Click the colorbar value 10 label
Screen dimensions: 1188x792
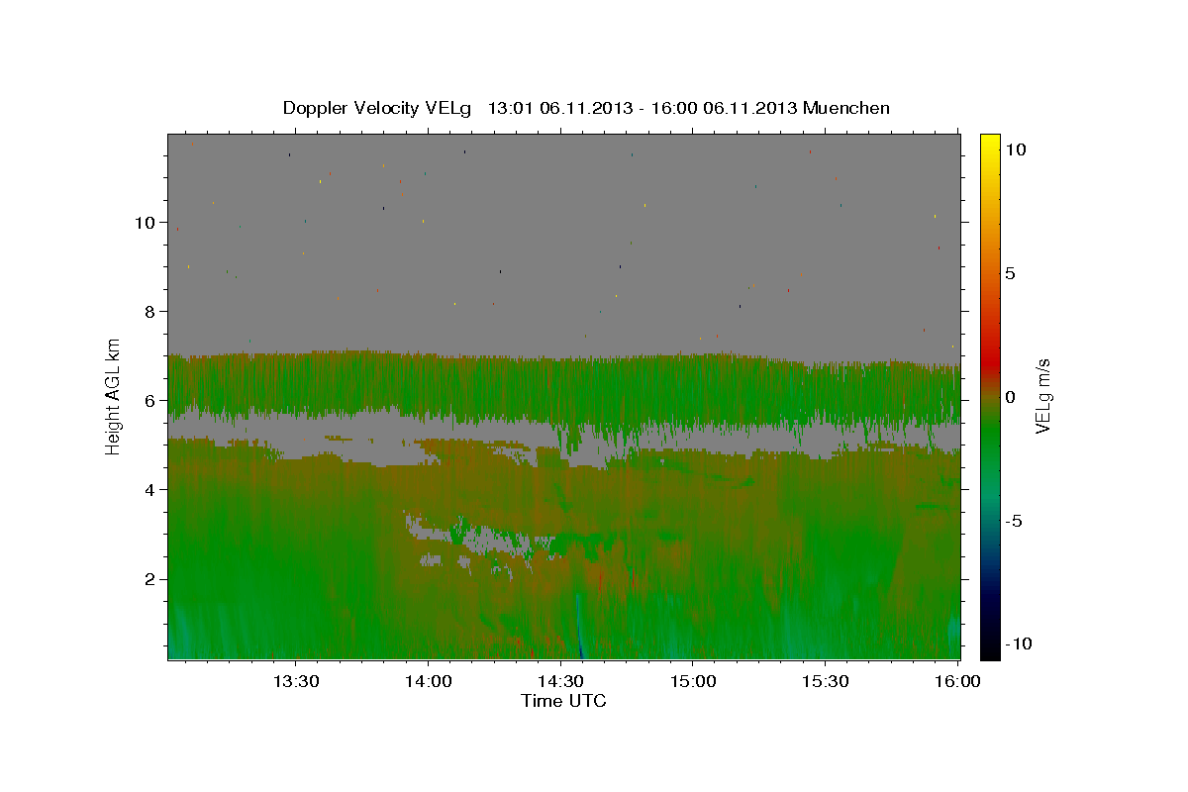[x=1015, y=148]
